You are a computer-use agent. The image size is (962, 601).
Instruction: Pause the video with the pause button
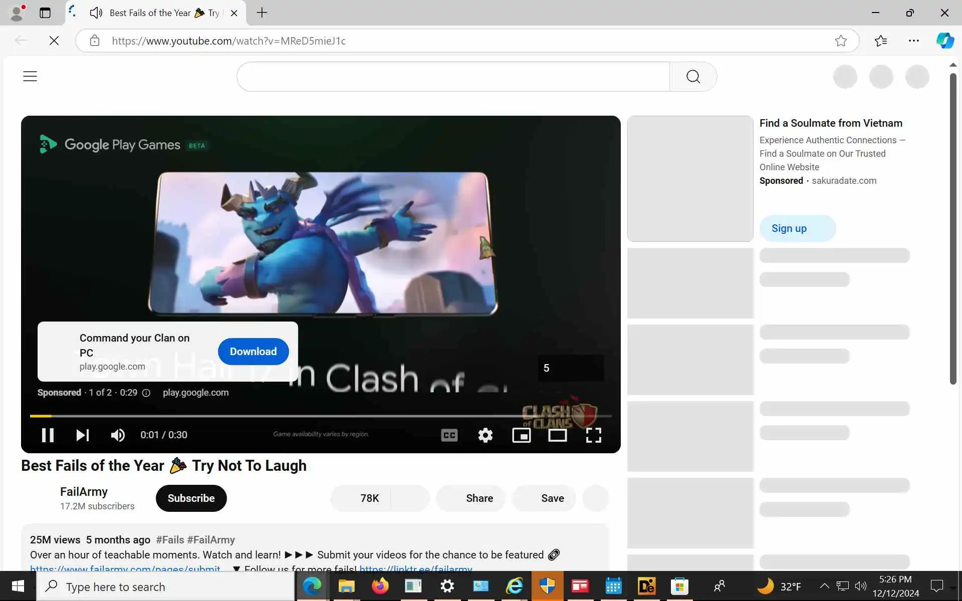tap(48, 435)
